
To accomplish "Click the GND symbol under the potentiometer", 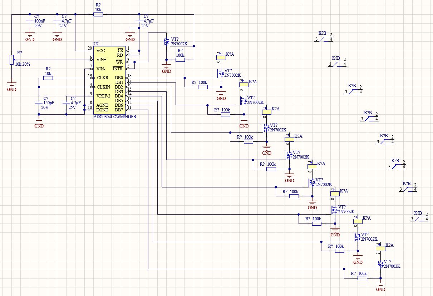I will (x=12, y=87).
